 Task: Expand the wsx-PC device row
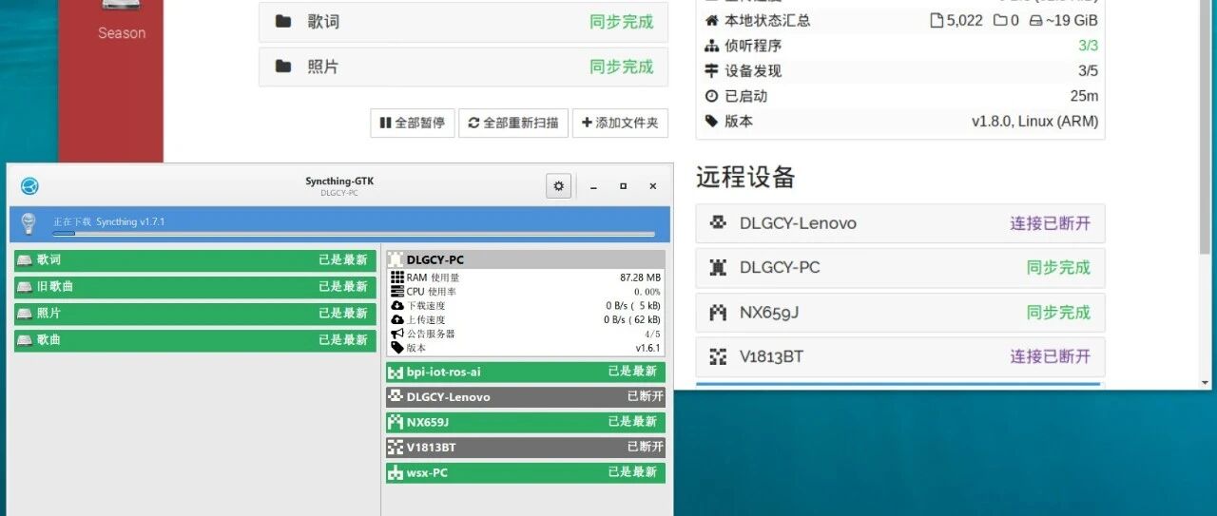[526, 472]
